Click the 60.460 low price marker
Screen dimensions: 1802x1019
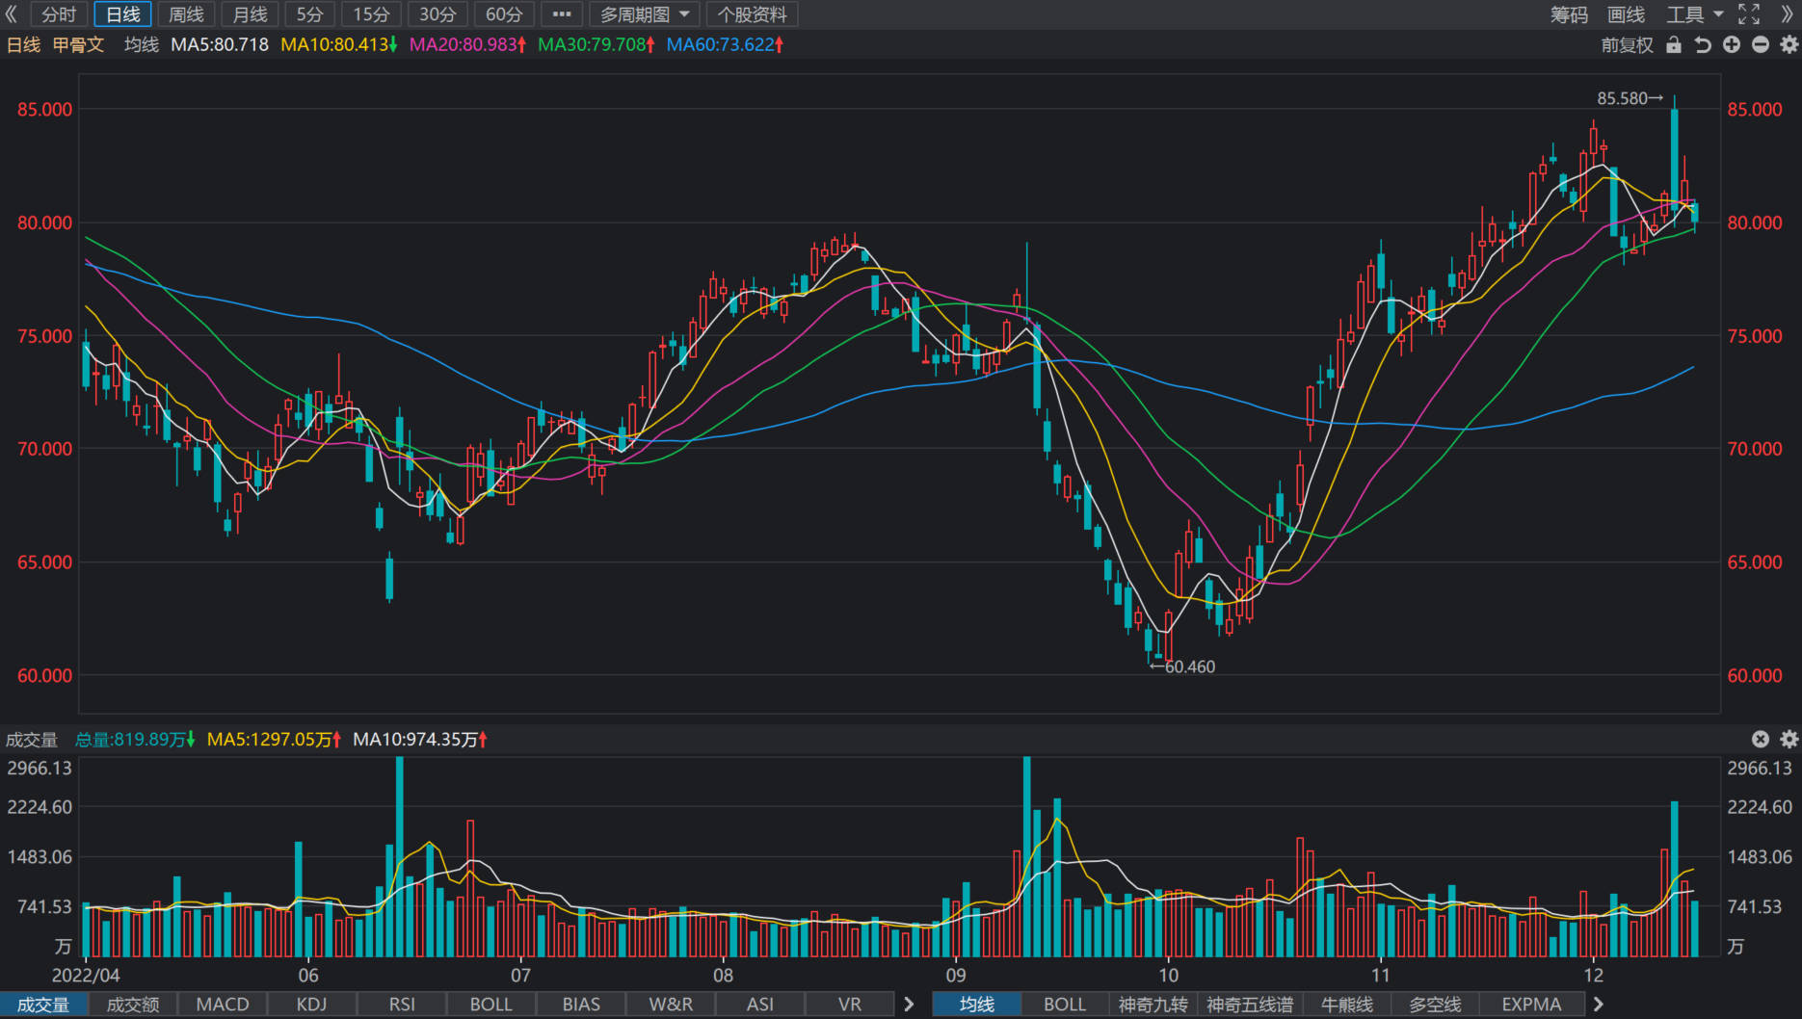pyautogui.click(x=1183, y=666)
